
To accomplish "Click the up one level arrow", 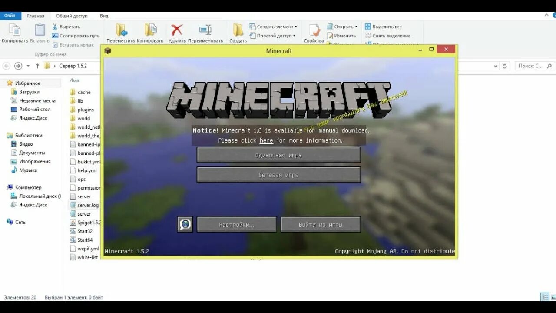I will [37, 66].
